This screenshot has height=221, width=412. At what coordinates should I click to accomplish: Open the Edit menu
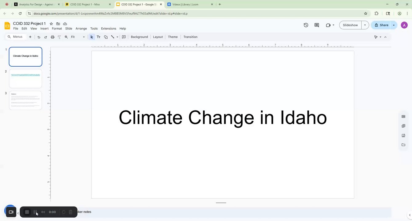coord(24,29)
